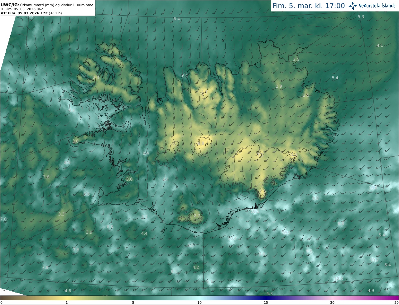Viewport: 399px width, 305px height.
Task: Click the 'IT: Fim. 05. 03. 2026 06Z' line
Action: pyautogui.click(x=22, y=9)
